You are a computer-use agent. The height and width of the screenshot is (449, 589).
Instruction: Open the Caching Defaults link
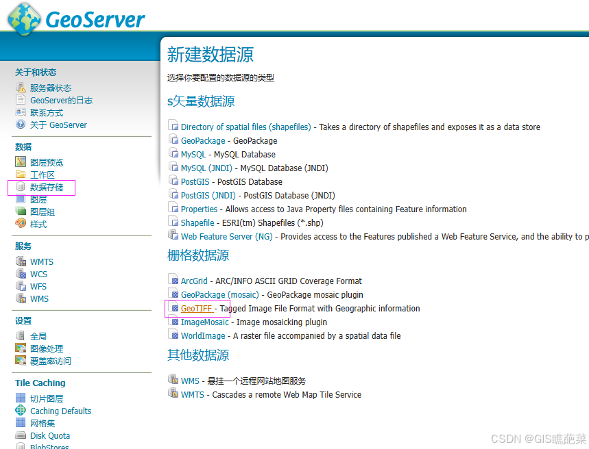[x=61, y=411]
